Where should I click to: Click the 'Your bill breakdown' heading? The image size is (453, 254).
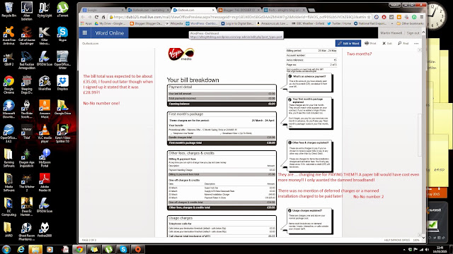pos(193,80)
